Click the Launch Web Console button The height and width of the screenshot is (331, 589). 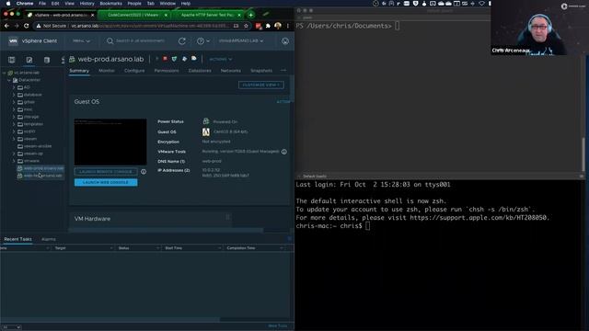tap(106, 182)
